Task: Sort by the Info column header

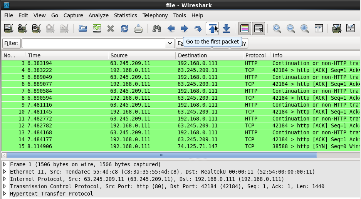Action: pos(315,55)
